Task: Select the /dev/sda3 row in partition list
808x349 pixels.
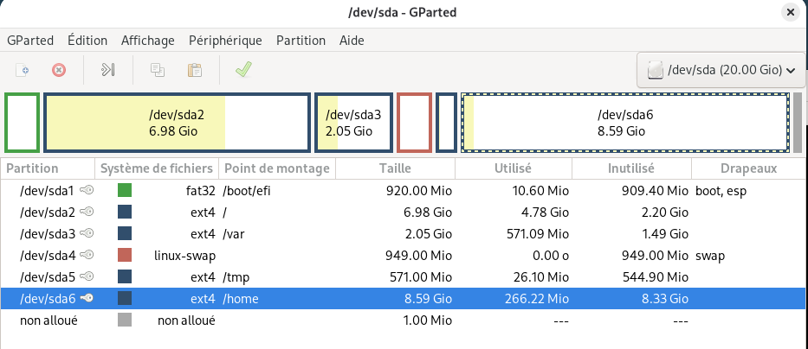Action: pos(346,233)
